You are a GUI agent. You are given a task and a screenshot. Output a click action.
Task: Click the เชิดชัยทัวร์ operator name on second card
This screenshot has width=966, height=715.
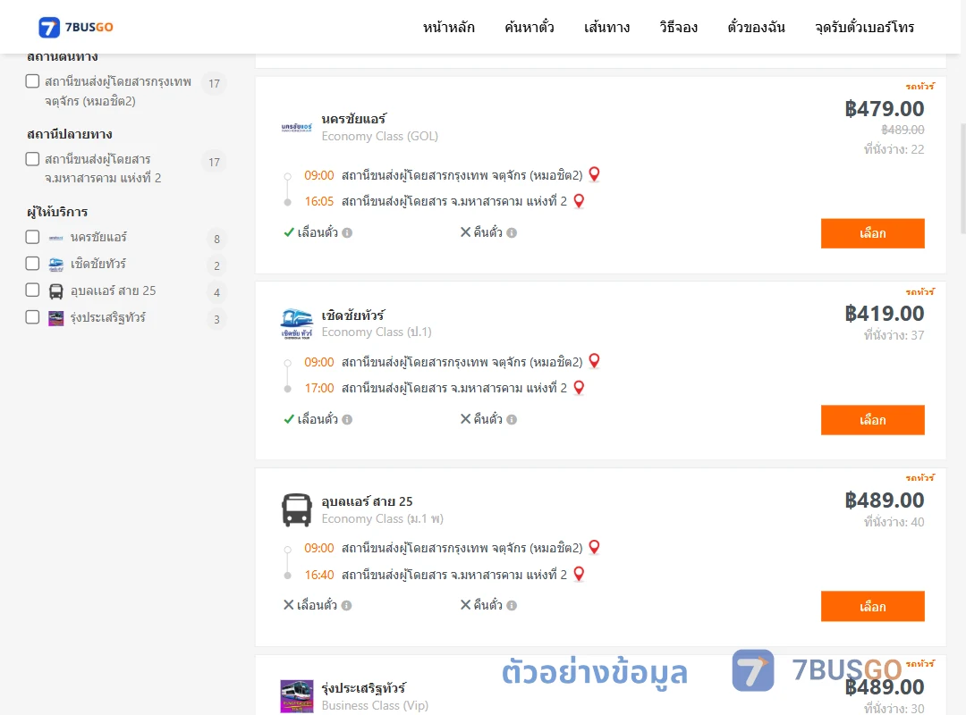pyautogui.click(x=353, y=315)
